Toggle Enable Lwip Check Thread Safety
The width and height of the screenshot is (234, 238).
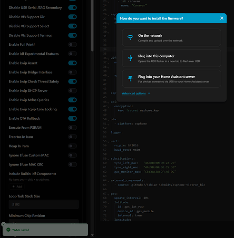[72, 82]
